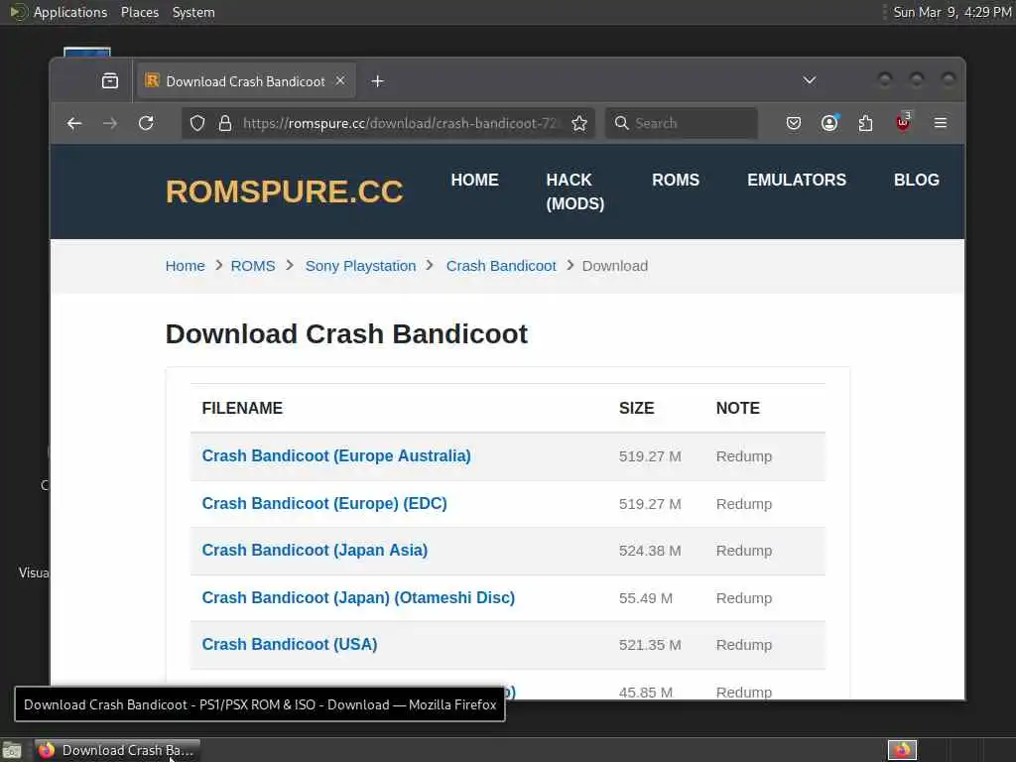The width and height of the screenshot is (1016, 762).
Task: Follow the Sony Playstation breadcrumb
Action: click(361, 266)
